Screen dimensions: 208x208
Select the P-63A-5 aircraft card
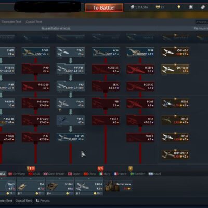pyautogui.click(x=7, y=103)
